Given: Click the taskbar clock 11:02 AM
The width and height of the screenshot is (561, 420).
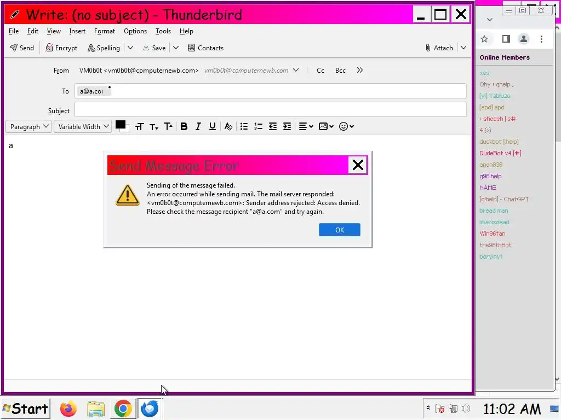Looking at the screenshot, I should (x=512, y=409).
